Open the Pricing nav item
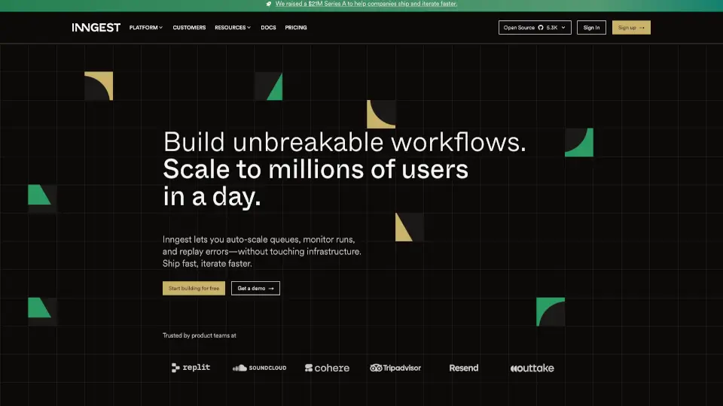The width and height of the screenshot is (723, 406). click(x=295, y=28)
